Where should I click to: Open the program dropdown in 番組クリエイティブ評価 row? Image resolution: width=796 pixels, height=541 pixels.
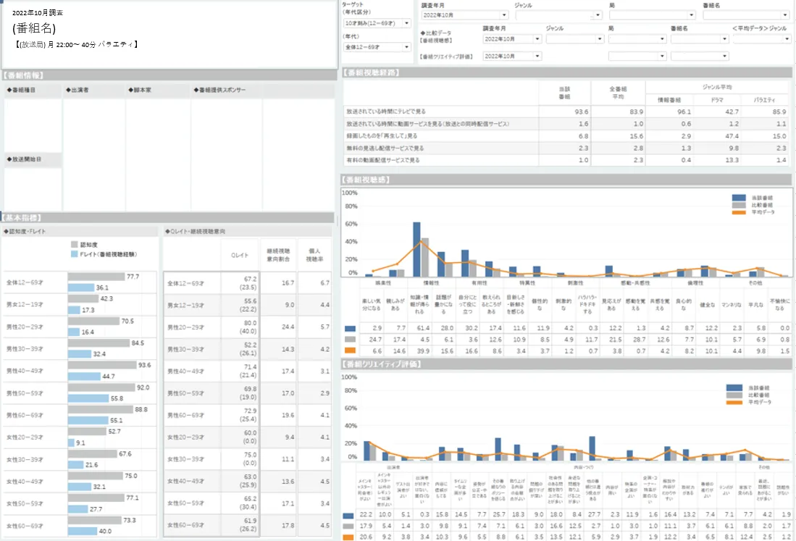coord(700,56)
